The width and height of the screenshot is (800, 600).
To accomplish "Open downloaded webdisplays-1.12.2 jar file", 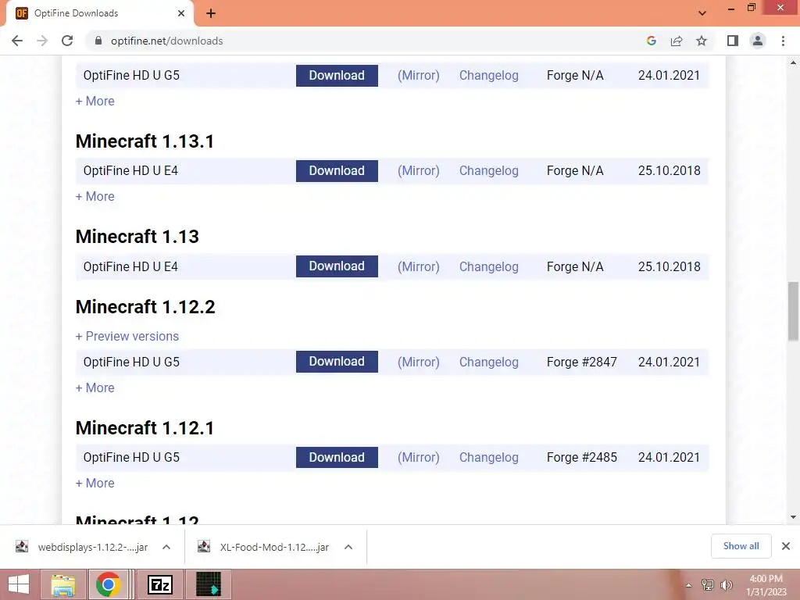I will coord(81,547).
